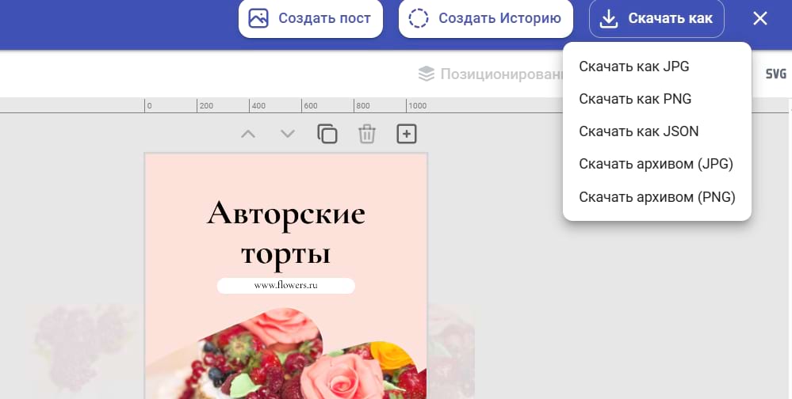The image size is (792, 399).
Task: Move page down with the down chevron
Action: pyautogui.click(x=288, y=134)
